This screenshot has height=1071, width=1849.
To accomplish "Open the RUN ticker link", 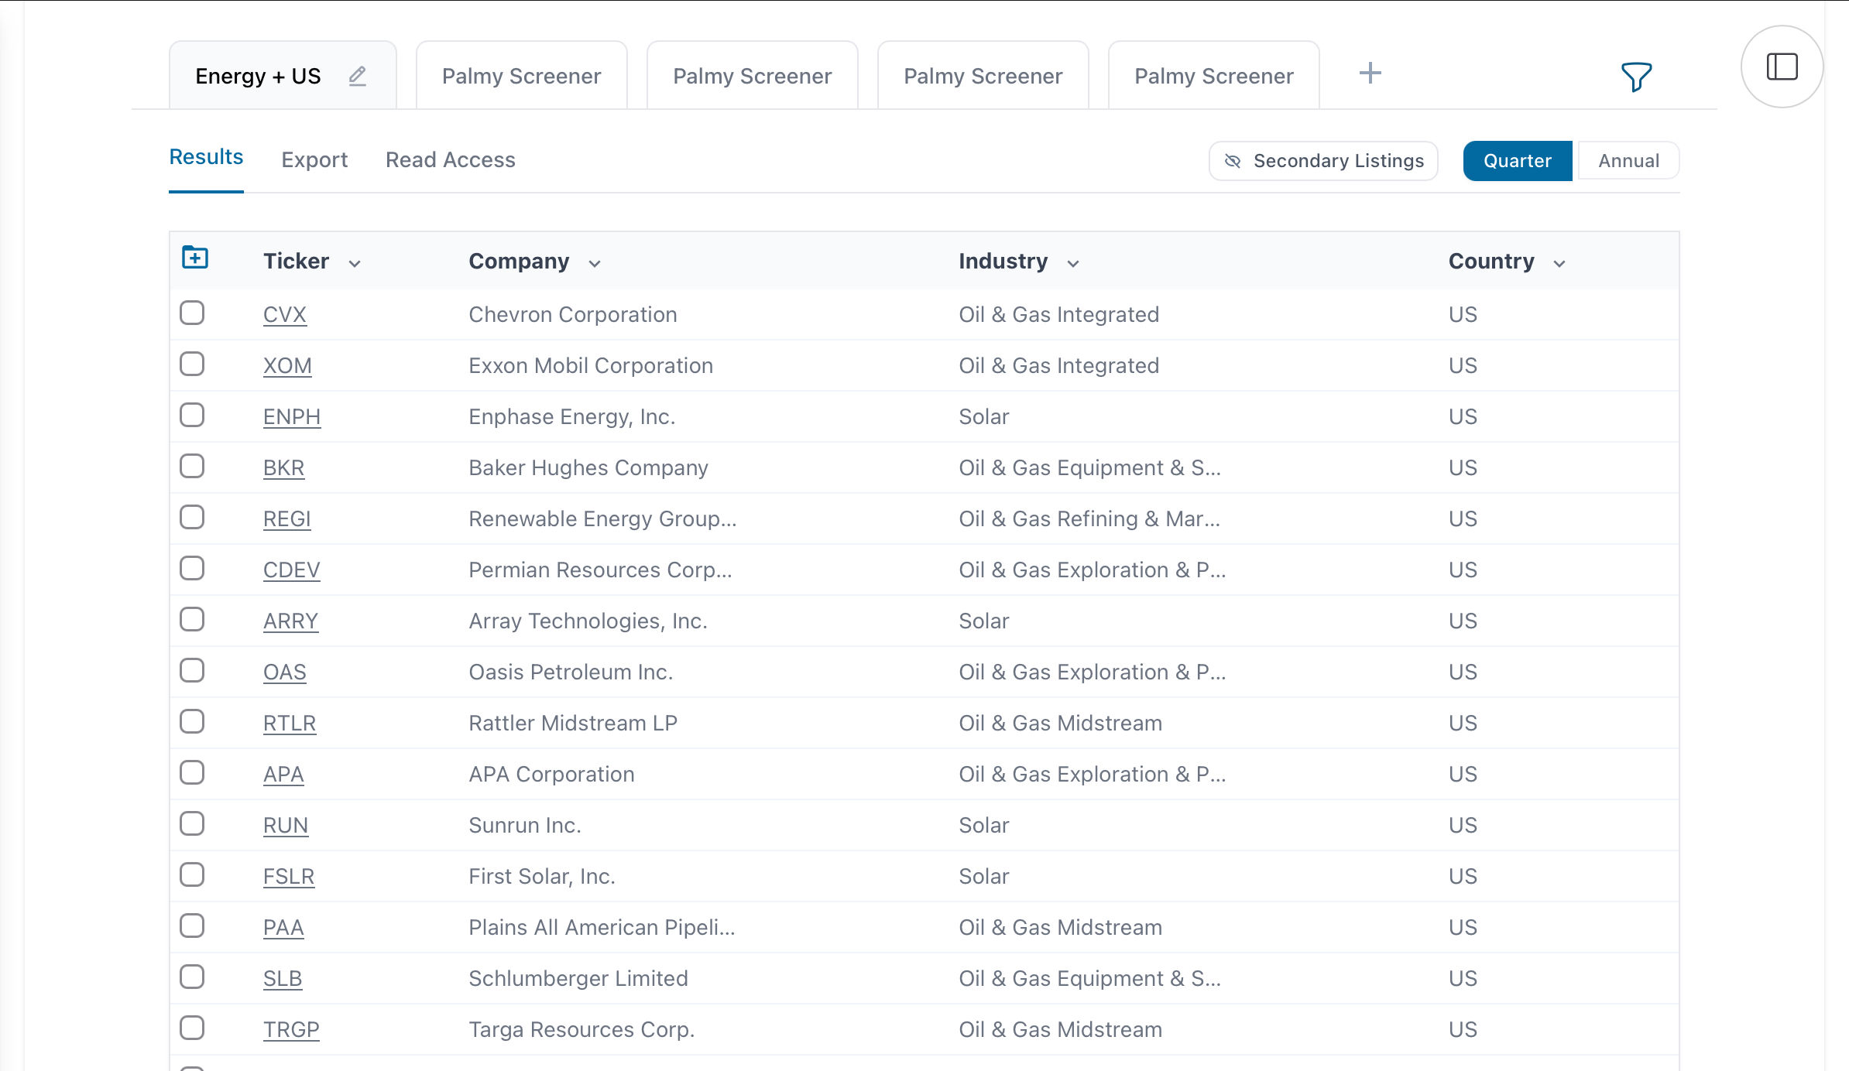I will (x=286, y=826).
